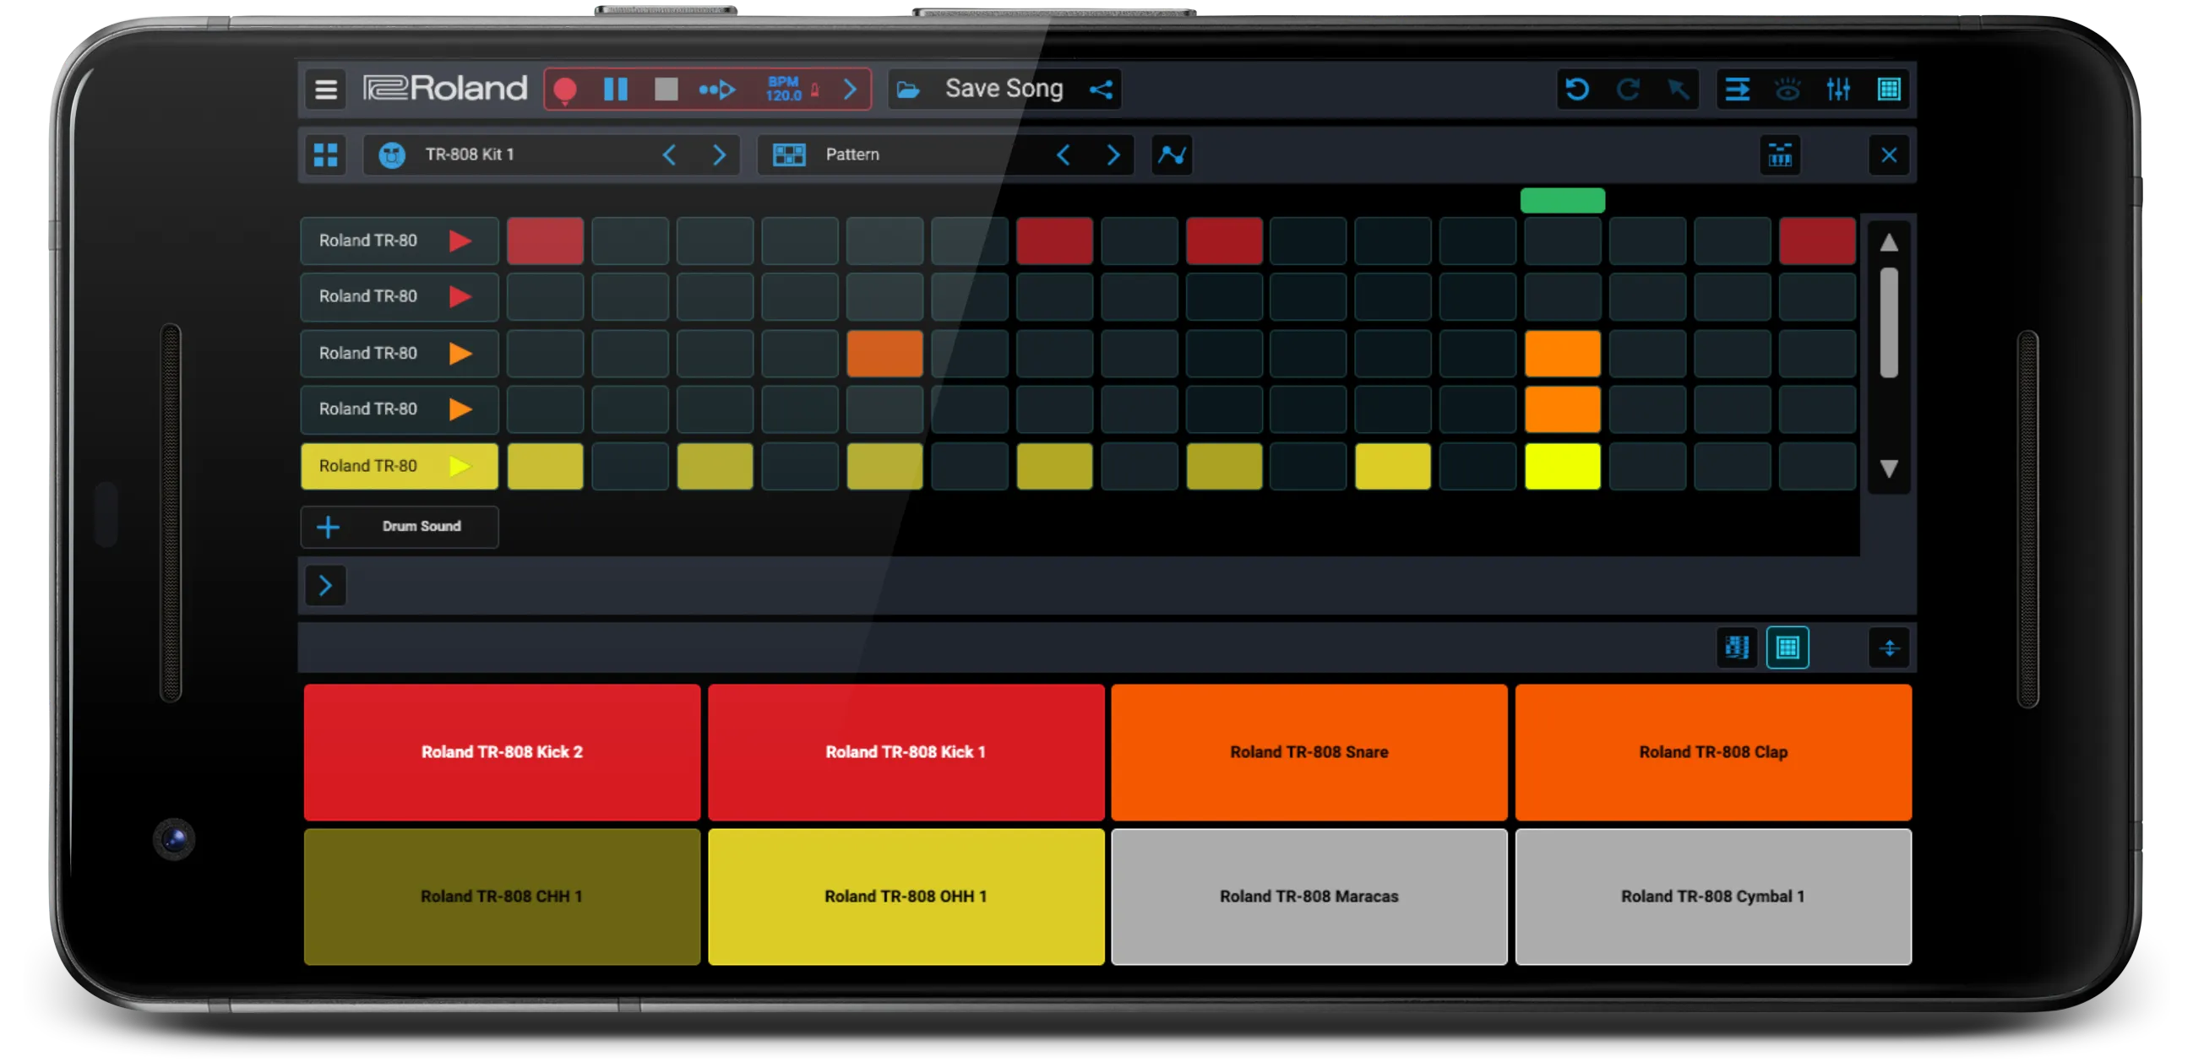Image resolution: width=2193 pixels, height=1062 pixels.
Task: Toggle first step of the yellow row
Action: [545, 466]
